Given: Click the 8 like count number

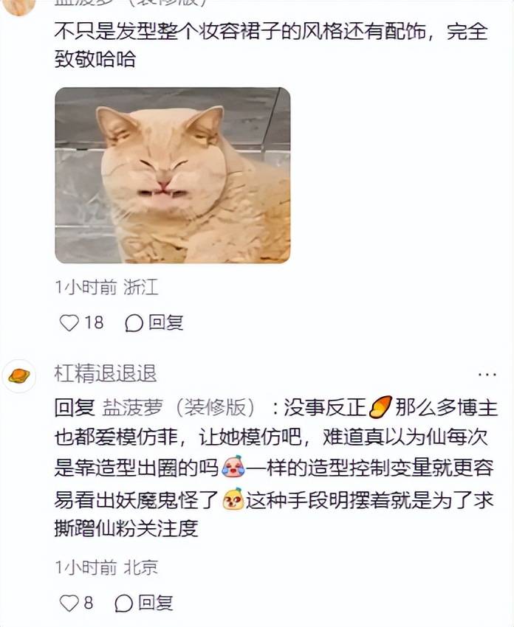Looking at the screenshot, I should 89,603.
